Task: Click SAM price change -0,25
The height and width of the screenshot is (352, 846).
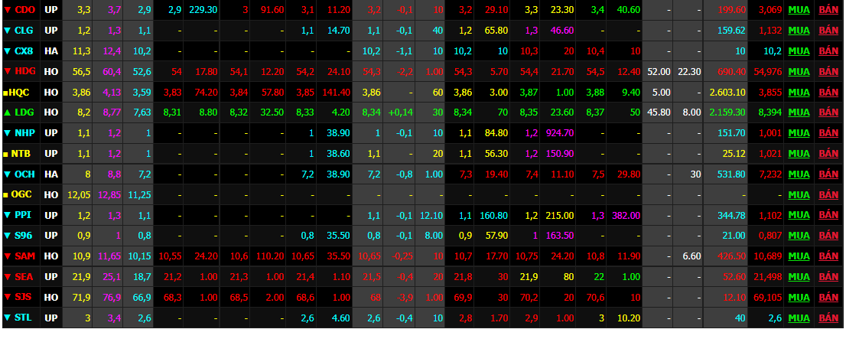Action: (401, 256)
